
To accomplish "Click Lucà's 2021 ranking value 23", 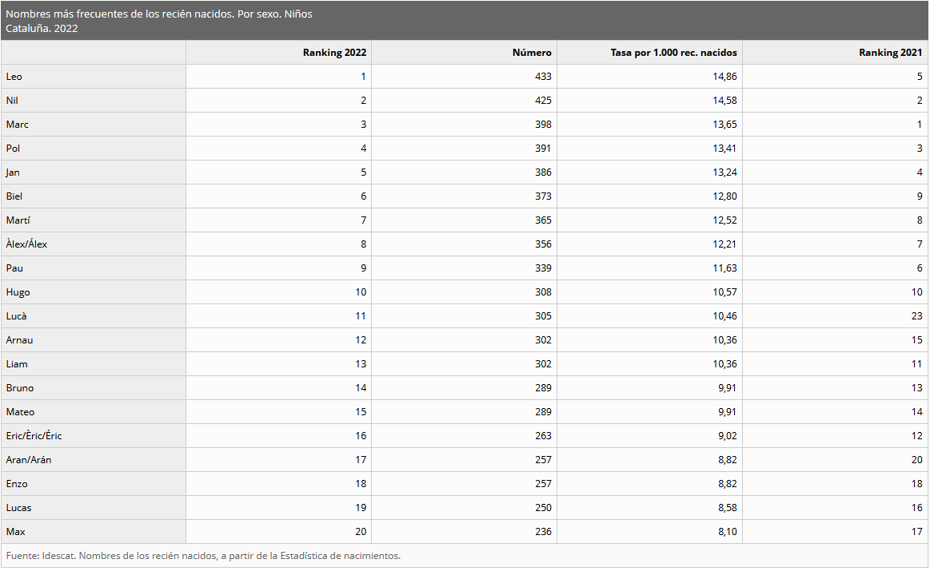I will 916,316.
